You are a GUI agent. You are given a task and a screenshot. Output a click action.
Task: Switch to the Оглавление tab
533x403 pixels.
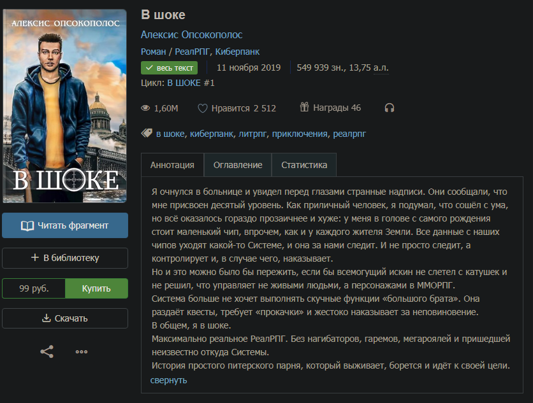click(238, 165)
